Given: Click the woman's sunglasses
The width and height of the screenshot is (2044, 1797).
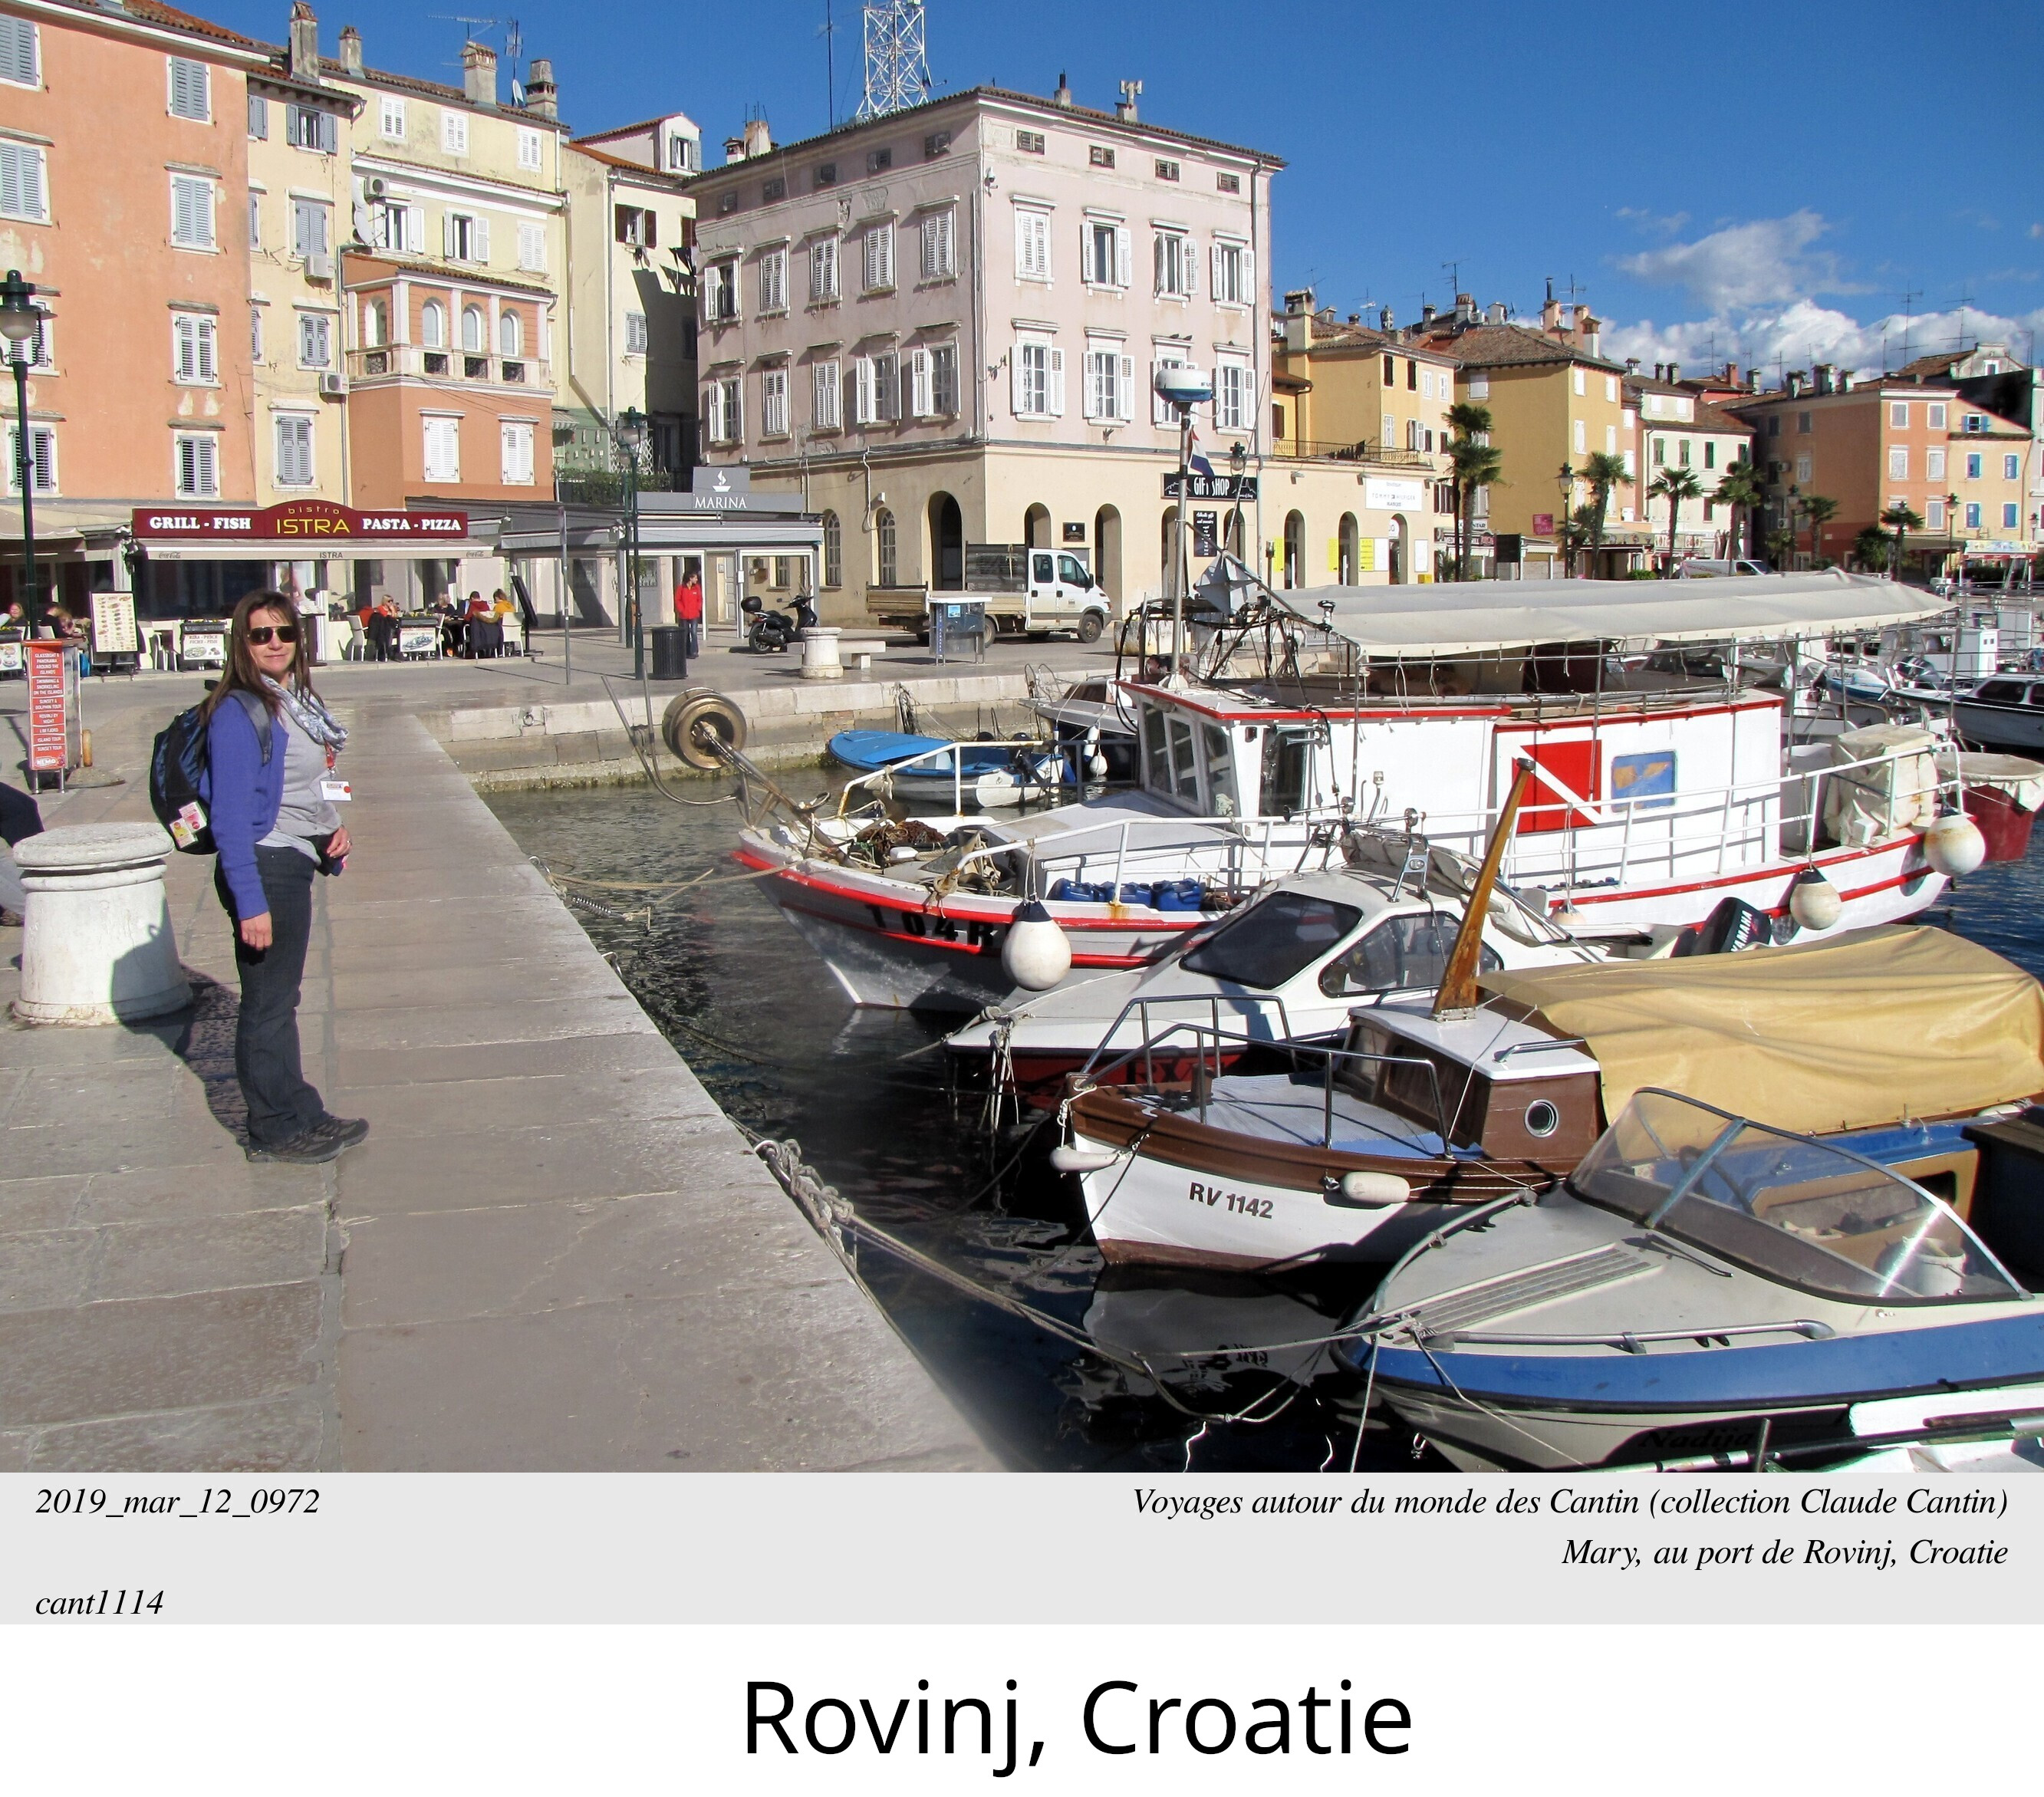Looking at the screenshot, I should pyautogui.click(x=272, y=634).
